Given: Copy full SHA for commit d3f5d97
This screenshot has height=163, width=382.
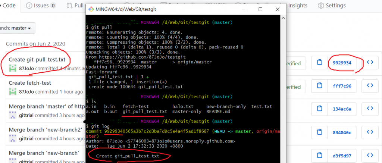Looking at the screenshot, I should coord(319,156).
